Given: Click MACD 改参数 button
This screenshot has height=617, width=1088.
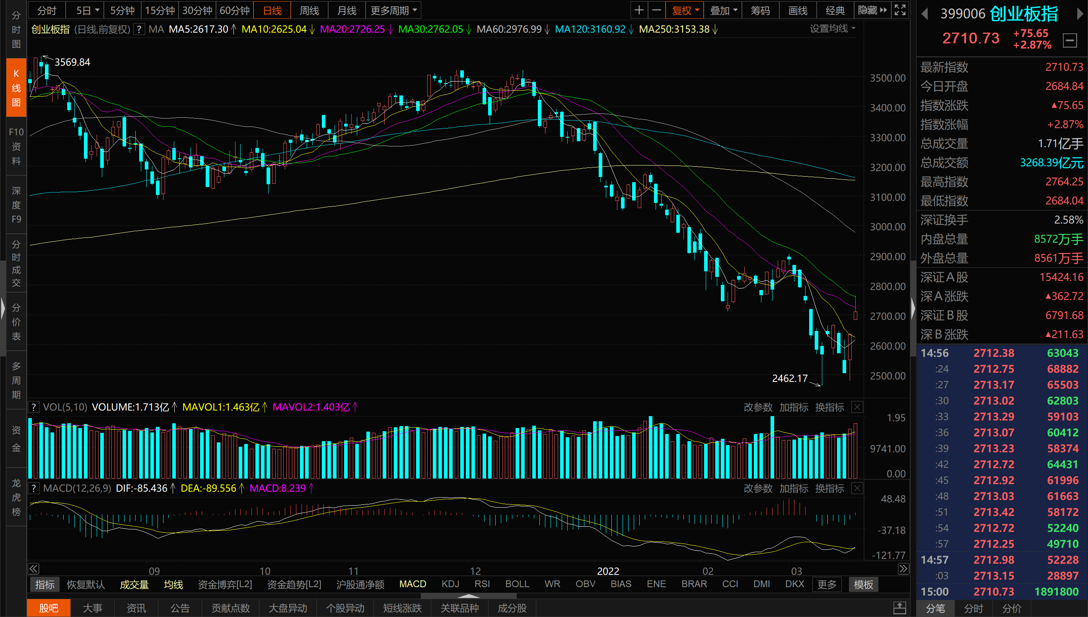Looking at the screenshot, I should pyautogui.click(x=758, y=489).
